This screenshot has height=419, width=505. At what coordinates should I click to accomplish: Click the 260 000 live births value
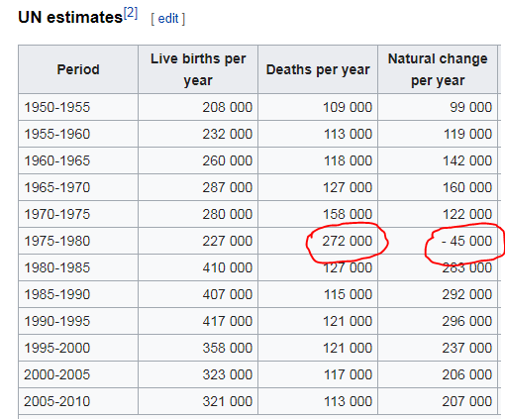point(228,160)
